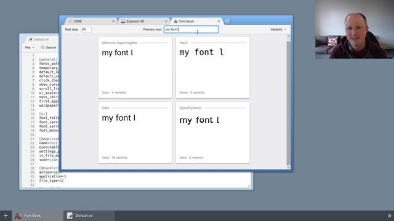Click the Font Book scrollbar's up arrow
Image resolution: width=394 pixels, height=221 pixels.
pyautogui.click(x=289, y=36)
